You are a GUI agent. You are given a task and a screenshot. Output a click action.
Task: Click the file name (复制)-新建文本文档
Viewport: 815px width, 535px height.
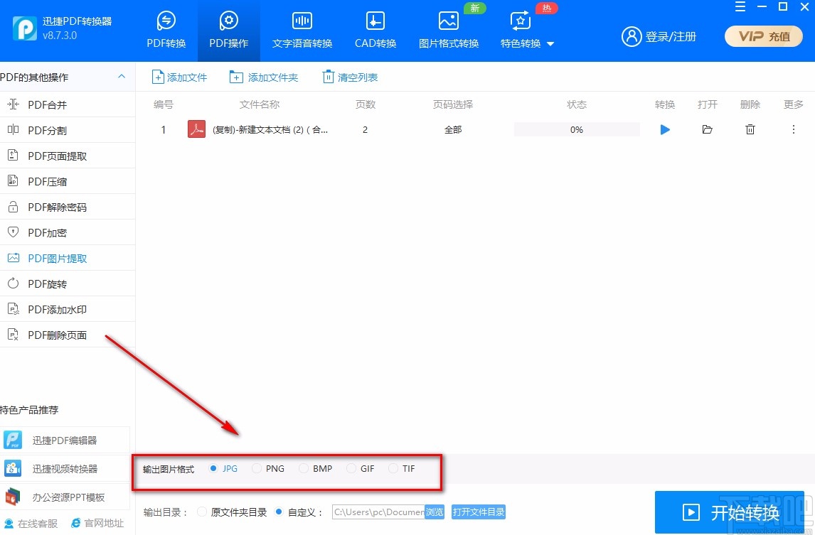tap(270, 130)
